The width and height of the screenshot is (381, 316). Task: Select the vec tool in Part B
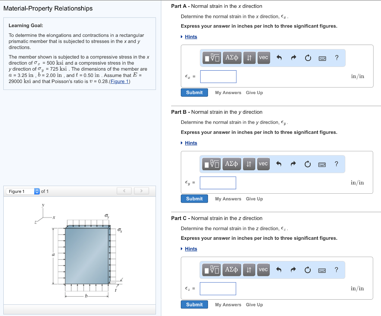coord(263,164)
